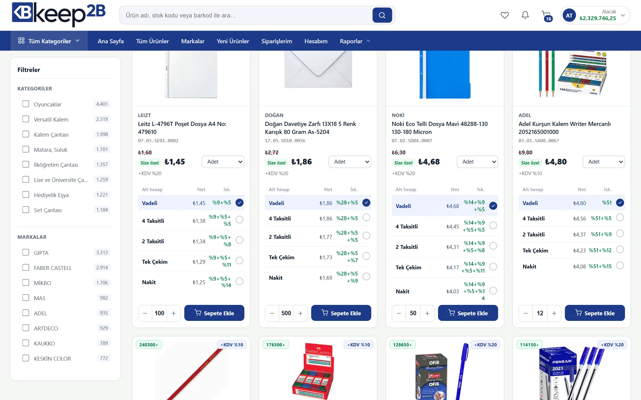
Task: Open Tüm Kategoriler dropdown menu
Action: pyautogui.click(x=49, y=41)
